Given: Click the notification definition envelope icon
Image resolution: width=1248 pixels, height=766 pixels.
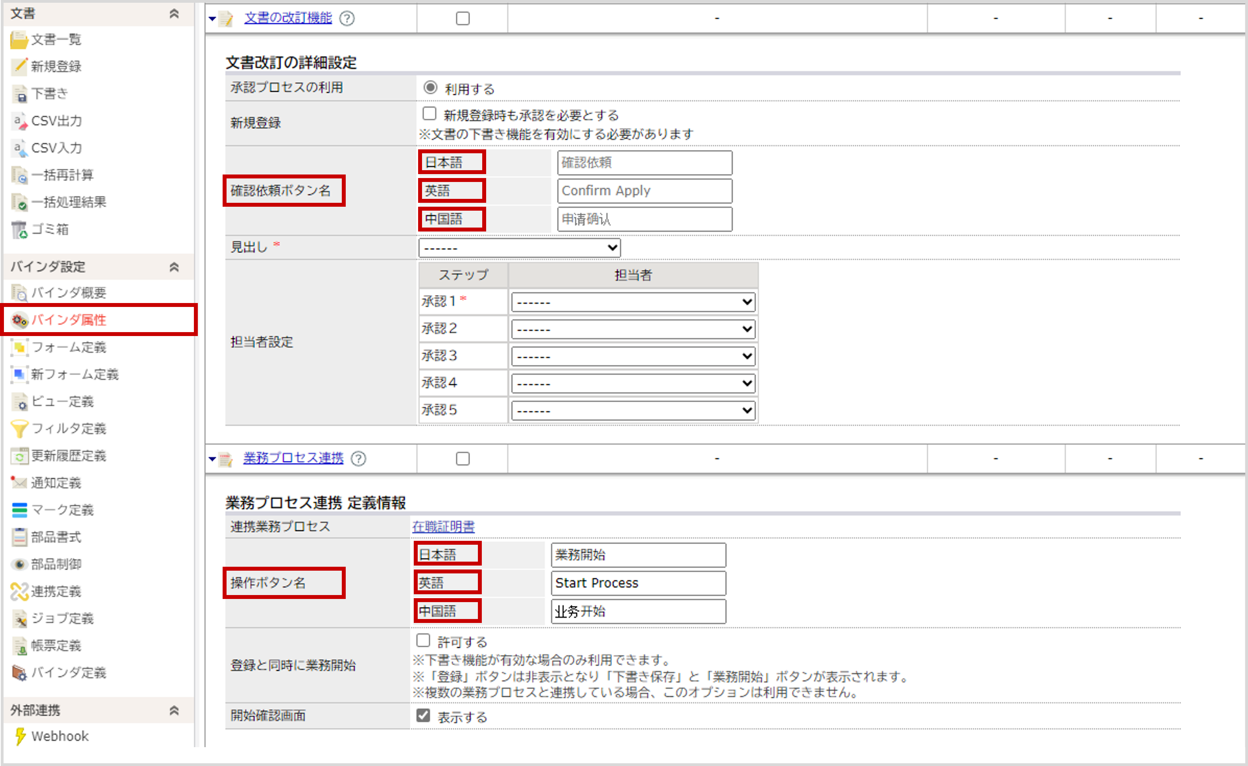Looking at the screenshot, I should point(19,483).
